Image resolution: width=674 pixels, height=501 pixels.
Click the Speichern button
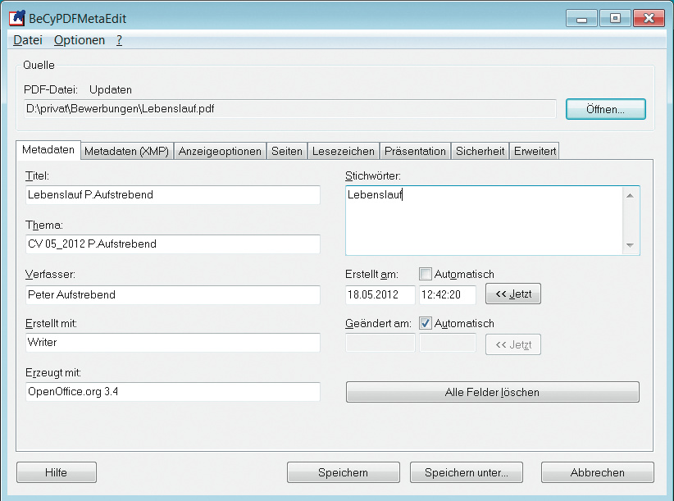pyautogui.click(x=343, y=472)
